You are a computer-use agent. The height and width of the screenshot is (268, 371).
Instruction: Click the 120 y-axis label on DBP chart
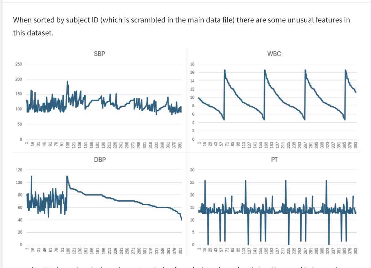coord(19,170)
